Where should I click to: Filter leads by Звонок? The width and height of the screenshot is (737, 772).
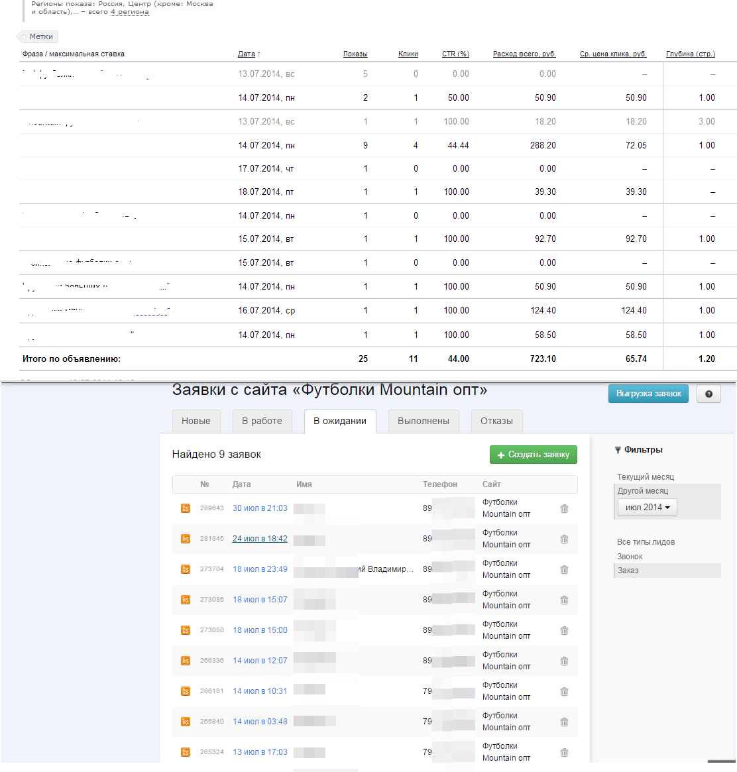[630, 557]
